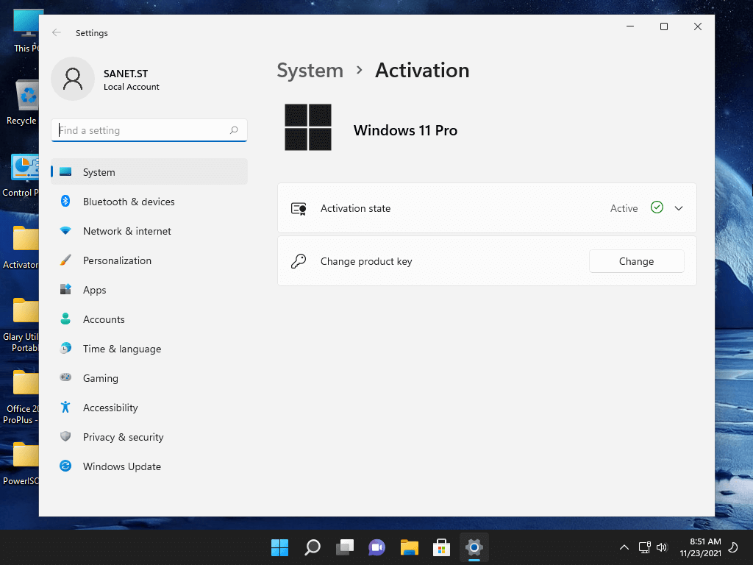Click the Accessibility figure icon
The image size is (753, 565).
coord(65,408)
